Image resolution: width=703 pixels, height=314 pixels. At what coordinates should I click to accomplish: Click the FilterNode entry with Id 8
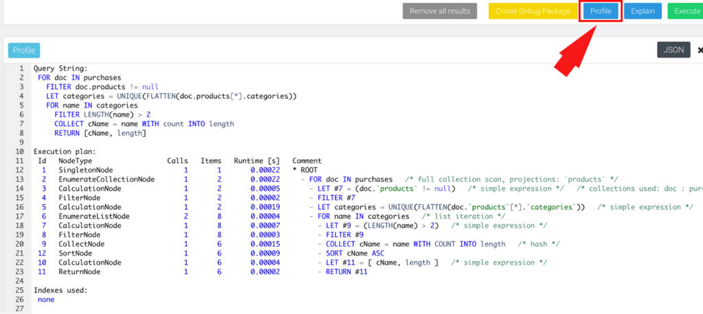point(80,234)
